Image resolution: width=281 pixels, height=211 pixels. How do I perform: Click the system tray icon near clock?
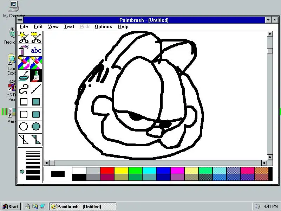click(x=257, y=206)
